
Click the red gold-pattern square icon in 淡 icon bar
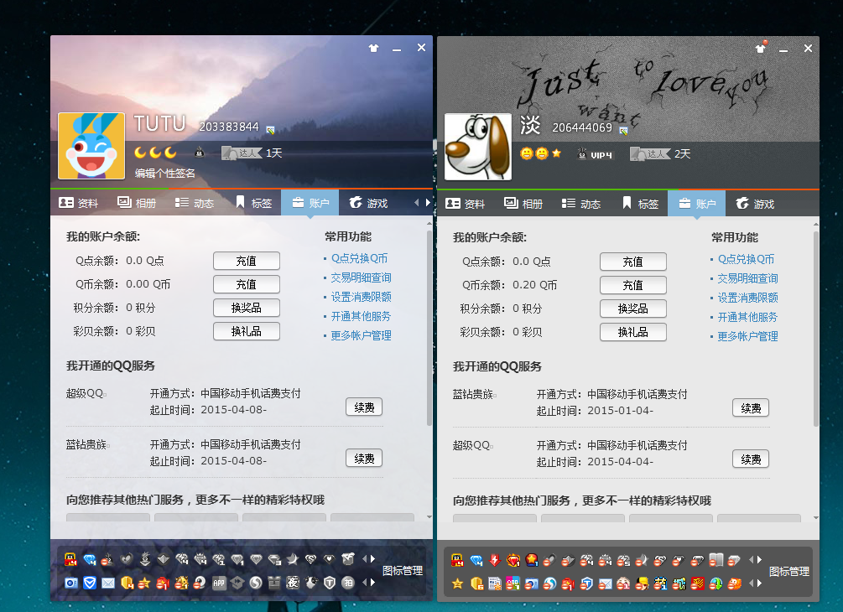pyautogui.click(x=697, y=583)
